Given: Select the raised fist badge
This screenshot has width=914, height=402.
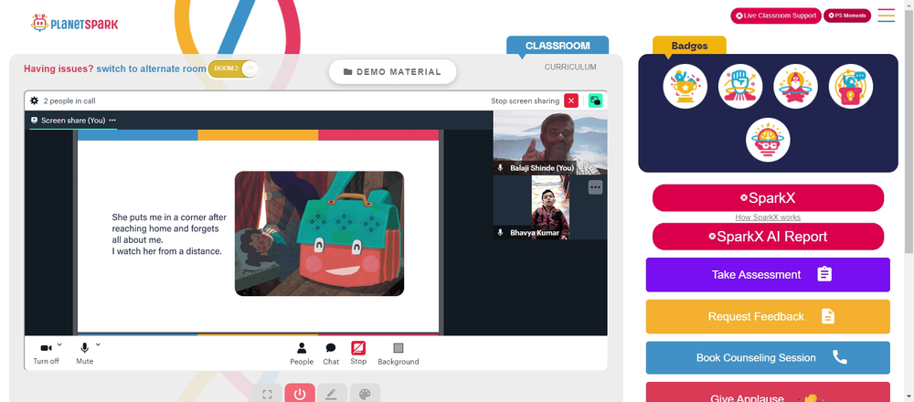Looking at the screenshot, I should pyautogui.click(x=740, y=86).
